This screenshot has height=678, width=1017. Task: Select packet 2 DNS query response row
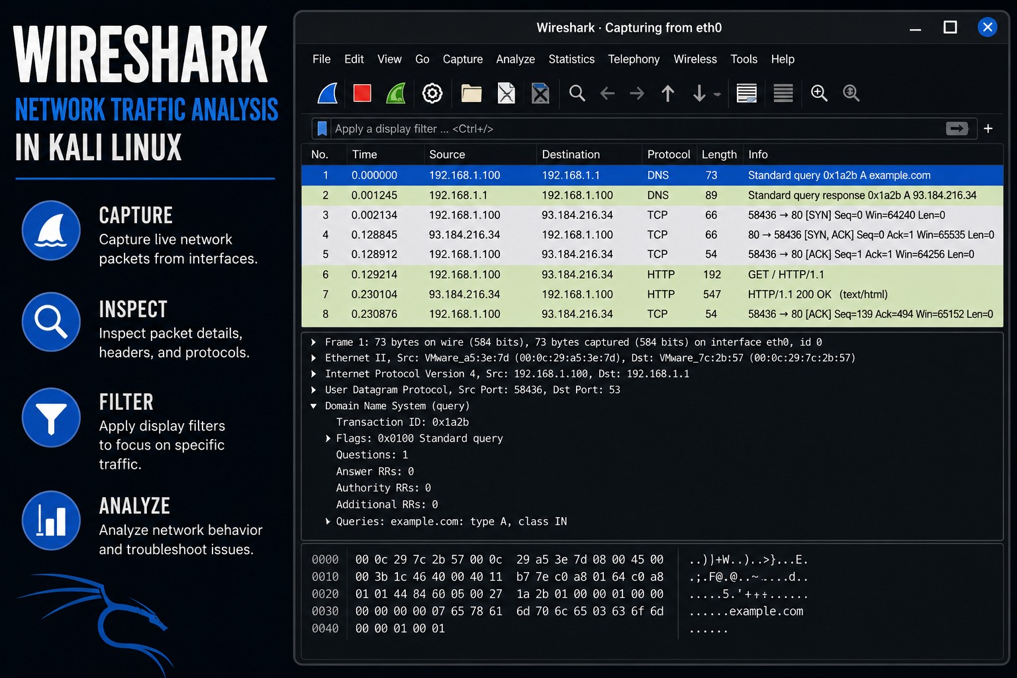pyautogui.click(x=652, y=195)
